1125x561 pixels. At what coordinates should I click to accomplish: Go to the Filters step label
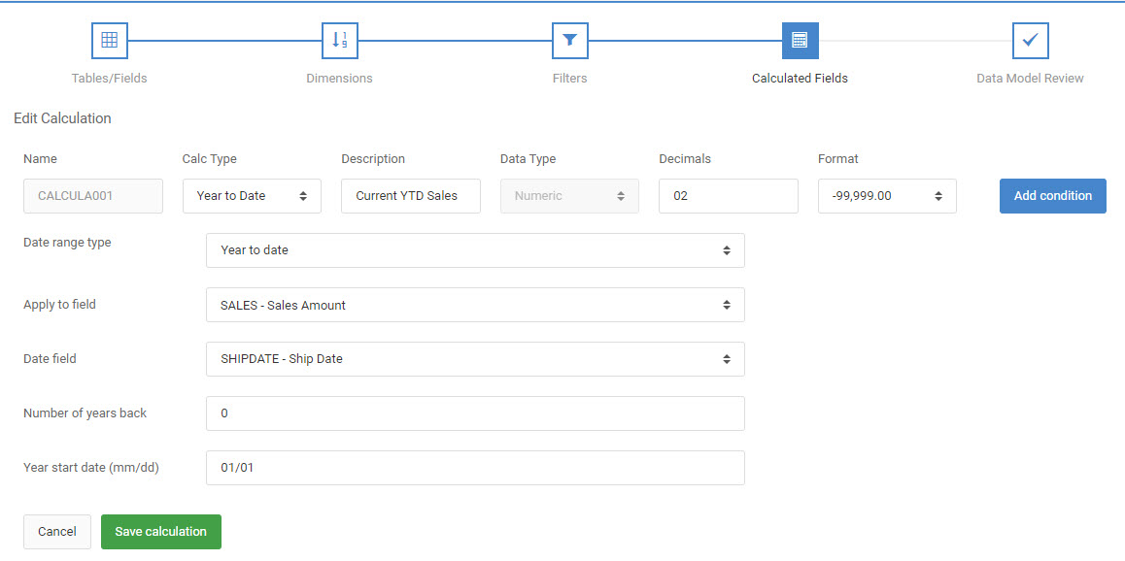click(569, 78)
